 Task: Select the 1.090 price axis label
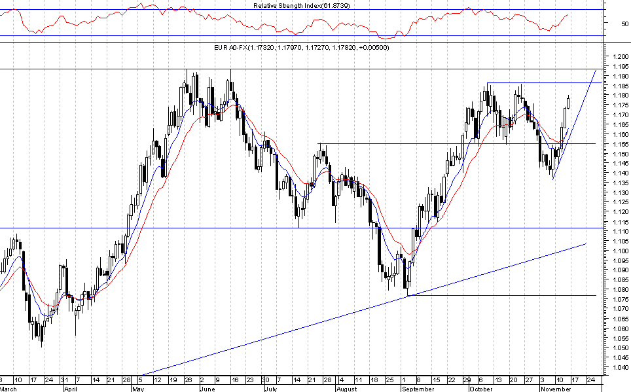pos(621,270)
